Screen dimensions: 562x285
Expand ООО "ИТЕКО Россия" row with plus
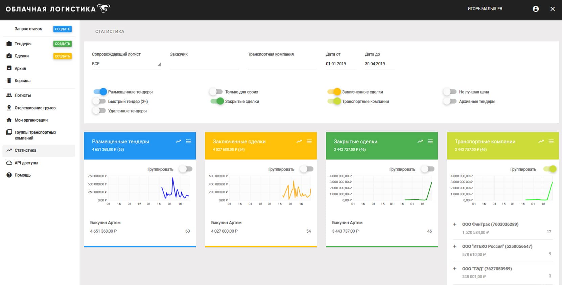point(455,246)
